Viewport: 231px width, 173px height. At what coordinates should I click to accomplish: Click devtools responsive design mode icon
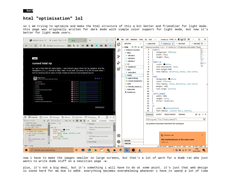click(x=107, y=117)
